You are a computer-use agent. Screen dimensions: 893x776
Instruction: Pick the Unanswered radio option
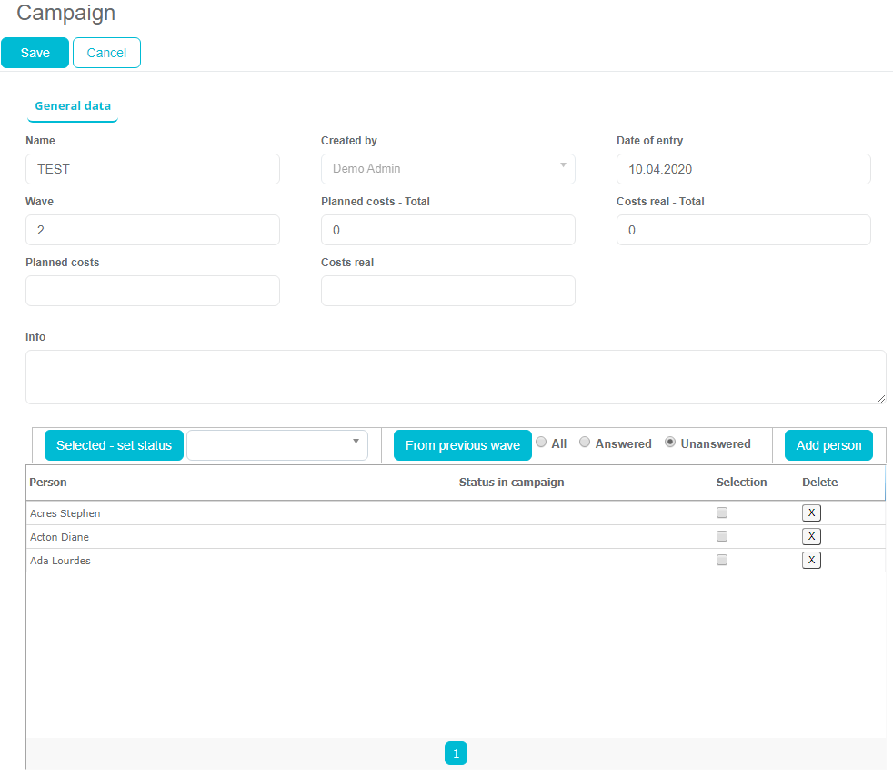tap(670, 443)
